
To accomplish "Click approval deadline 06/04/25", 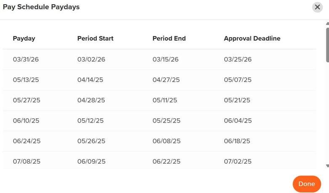I will coord(238,120).
